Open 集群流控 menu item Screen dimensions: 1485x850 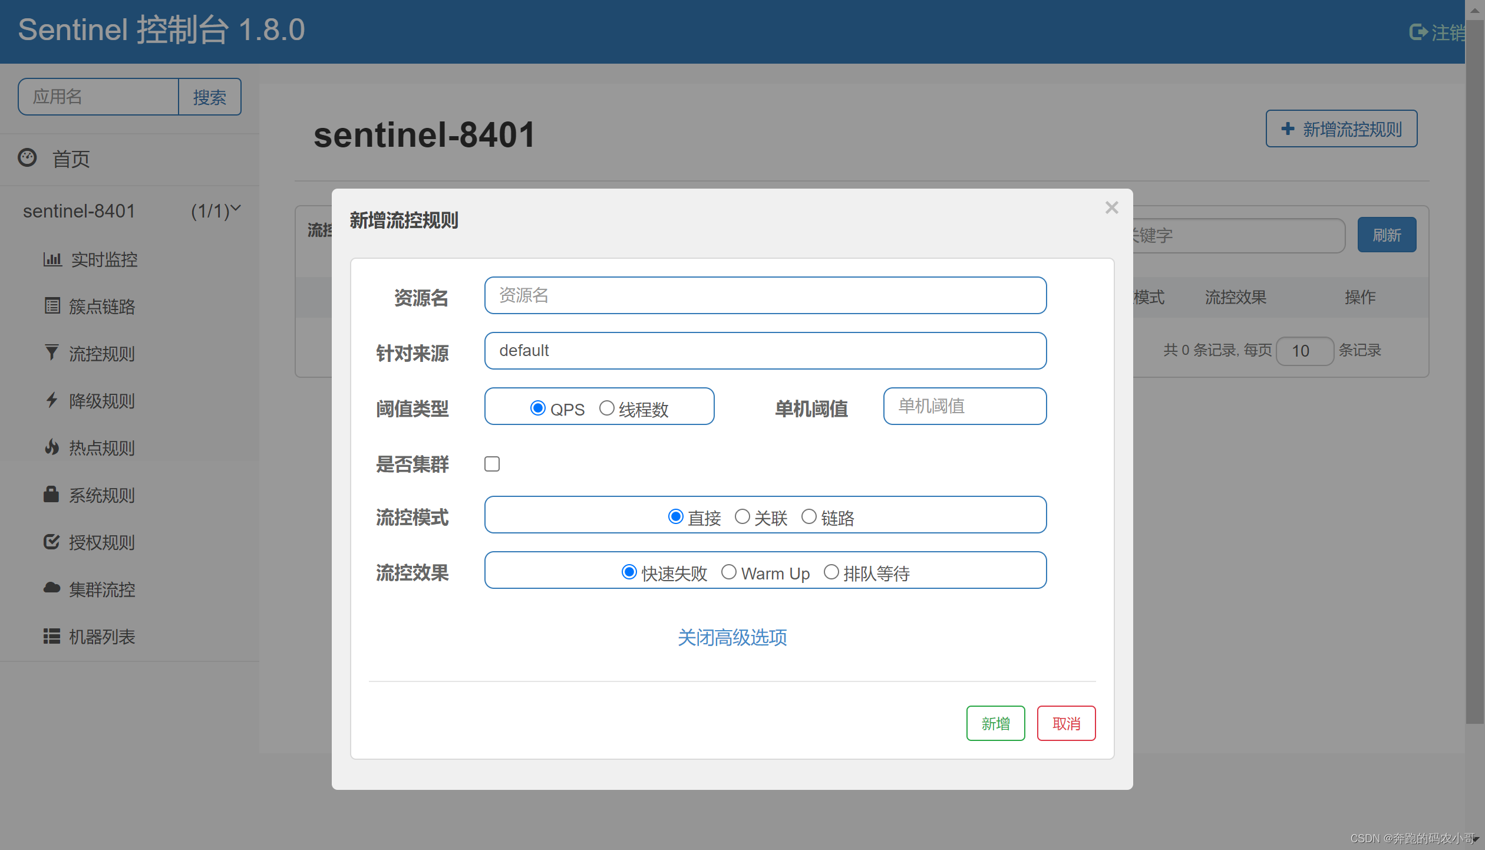coord(130,589)
